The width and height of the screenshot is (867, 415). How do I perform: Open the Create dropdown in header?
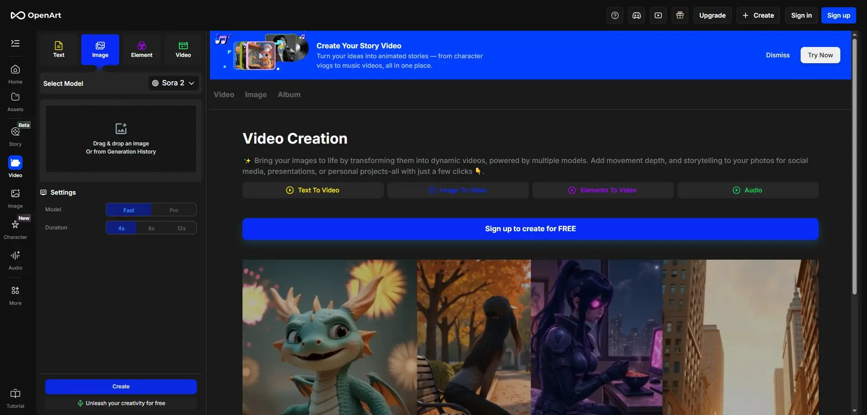(x=758, y=15)
